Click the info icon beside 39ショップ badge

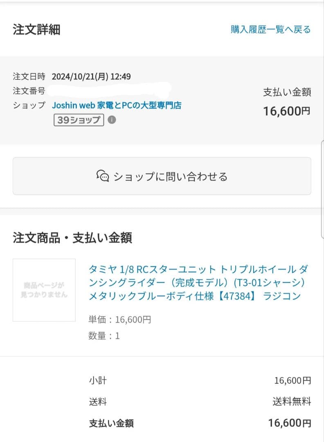[x=112, y=120]
